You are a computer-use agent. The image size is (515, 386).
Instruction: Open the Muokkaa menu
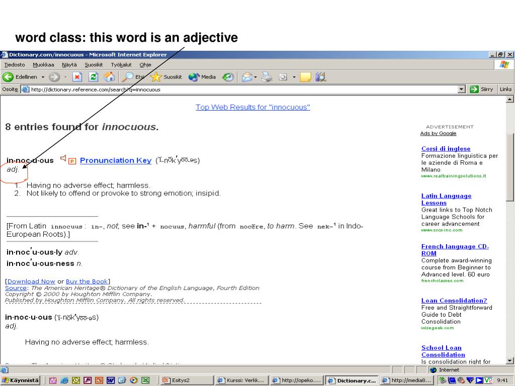tap(43, 65)
